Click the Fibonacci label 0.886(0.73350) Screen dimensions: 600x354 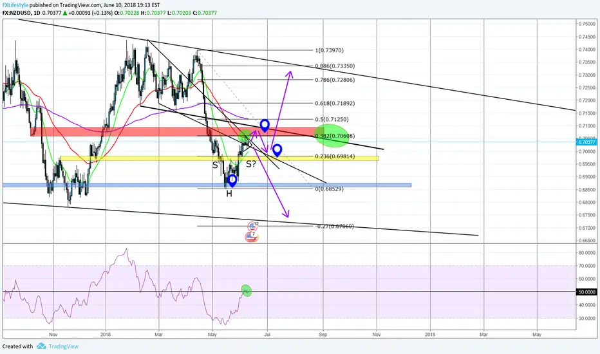[335, 66]
